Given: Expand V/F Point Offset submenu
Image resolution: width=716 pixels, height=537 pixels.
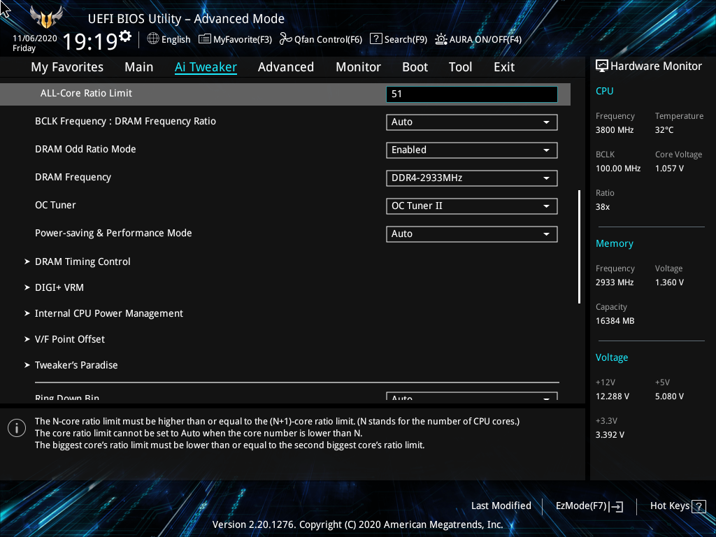Looking at the screenshot, I should tap(70, 339).
